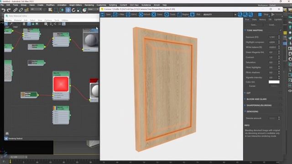Open the All selection filter dropdown
The image size is (292, 164).
[36, 9]
